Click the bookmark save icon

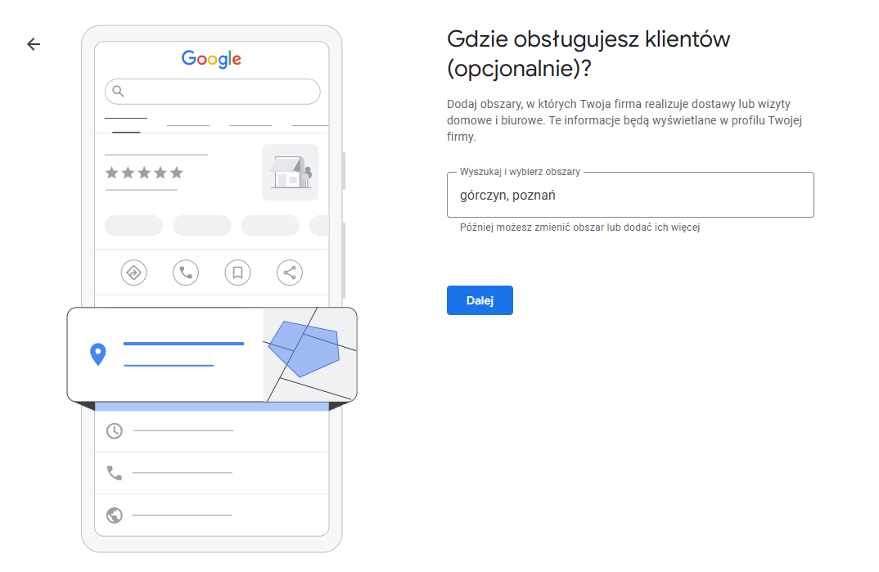point(237,272)
